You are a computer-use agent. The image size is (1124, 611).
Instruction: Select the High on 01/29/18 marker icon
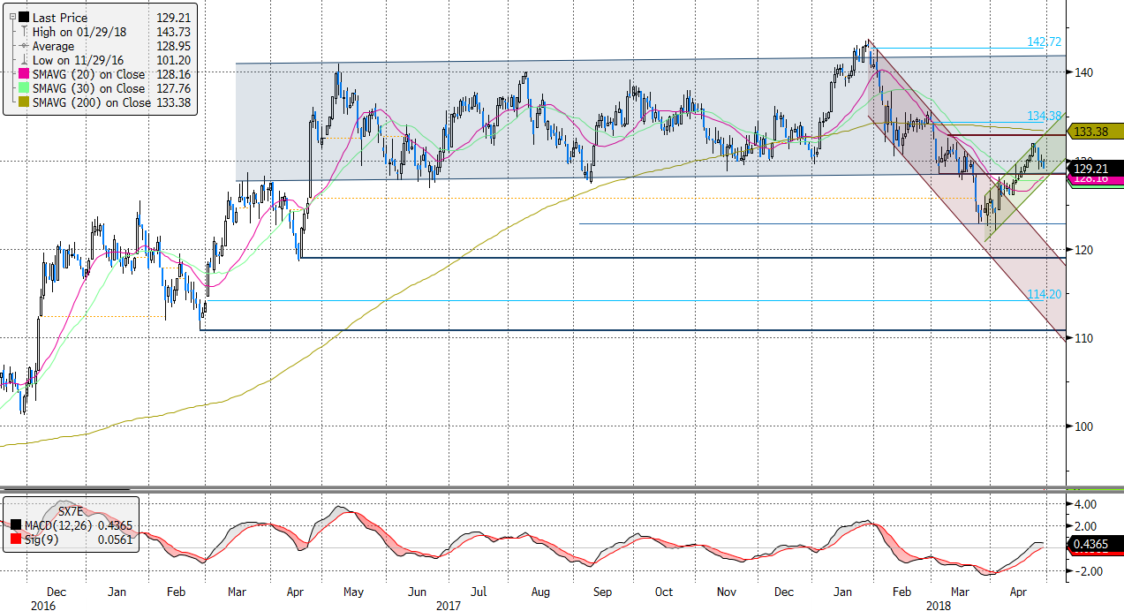tap(22, 32)
